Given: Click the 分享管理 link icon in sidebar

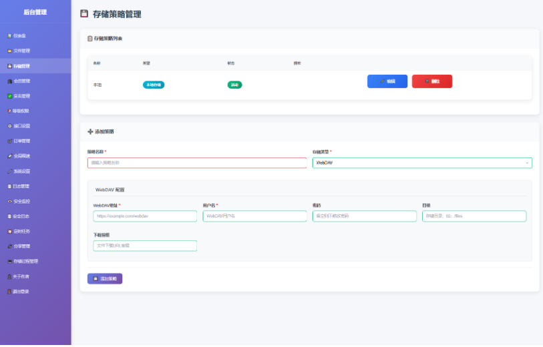Looking at the screenshot, I should (9, 246).
